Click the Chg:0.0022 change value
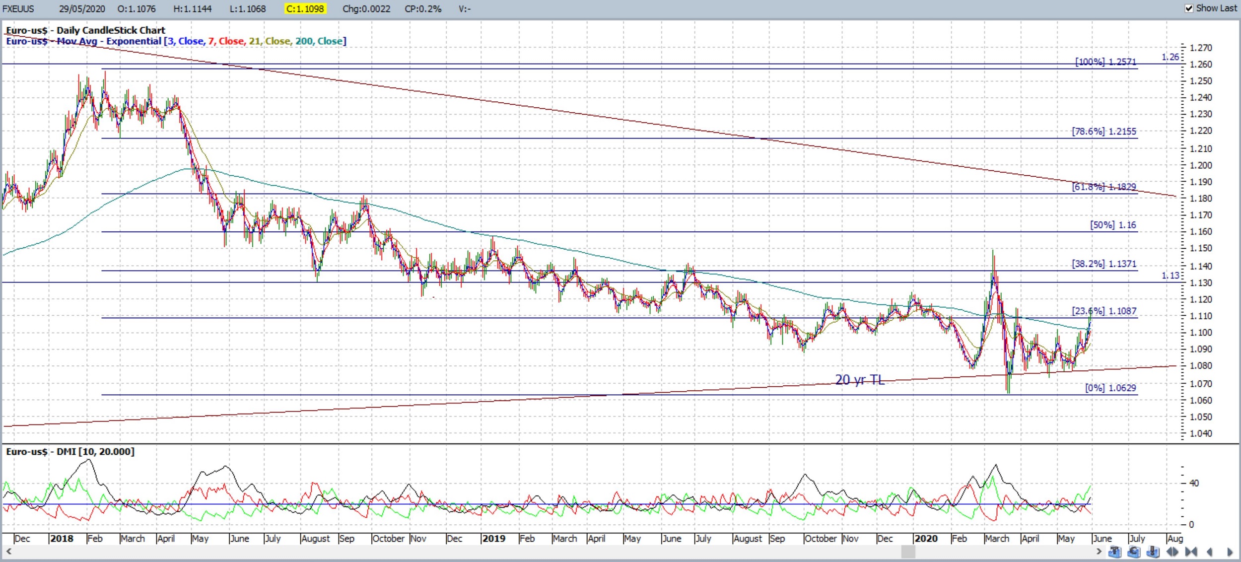 366,9
